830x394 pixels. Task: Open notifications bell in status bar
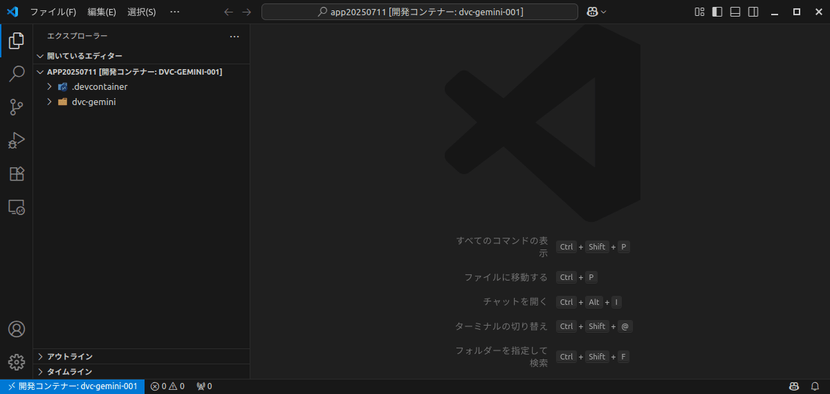[815, 386]
